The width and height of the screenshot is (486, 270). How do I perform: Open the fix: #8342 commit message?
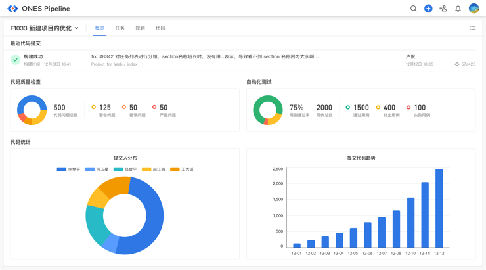coord(205,56)
